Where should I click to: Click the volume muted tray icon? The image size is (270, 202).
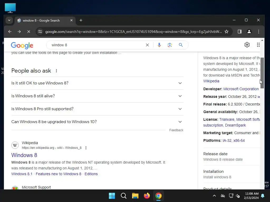click(x=238, y=196)
